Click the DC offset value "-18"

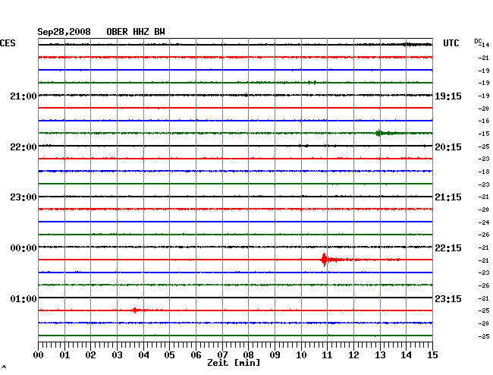(x=484, y=172)
